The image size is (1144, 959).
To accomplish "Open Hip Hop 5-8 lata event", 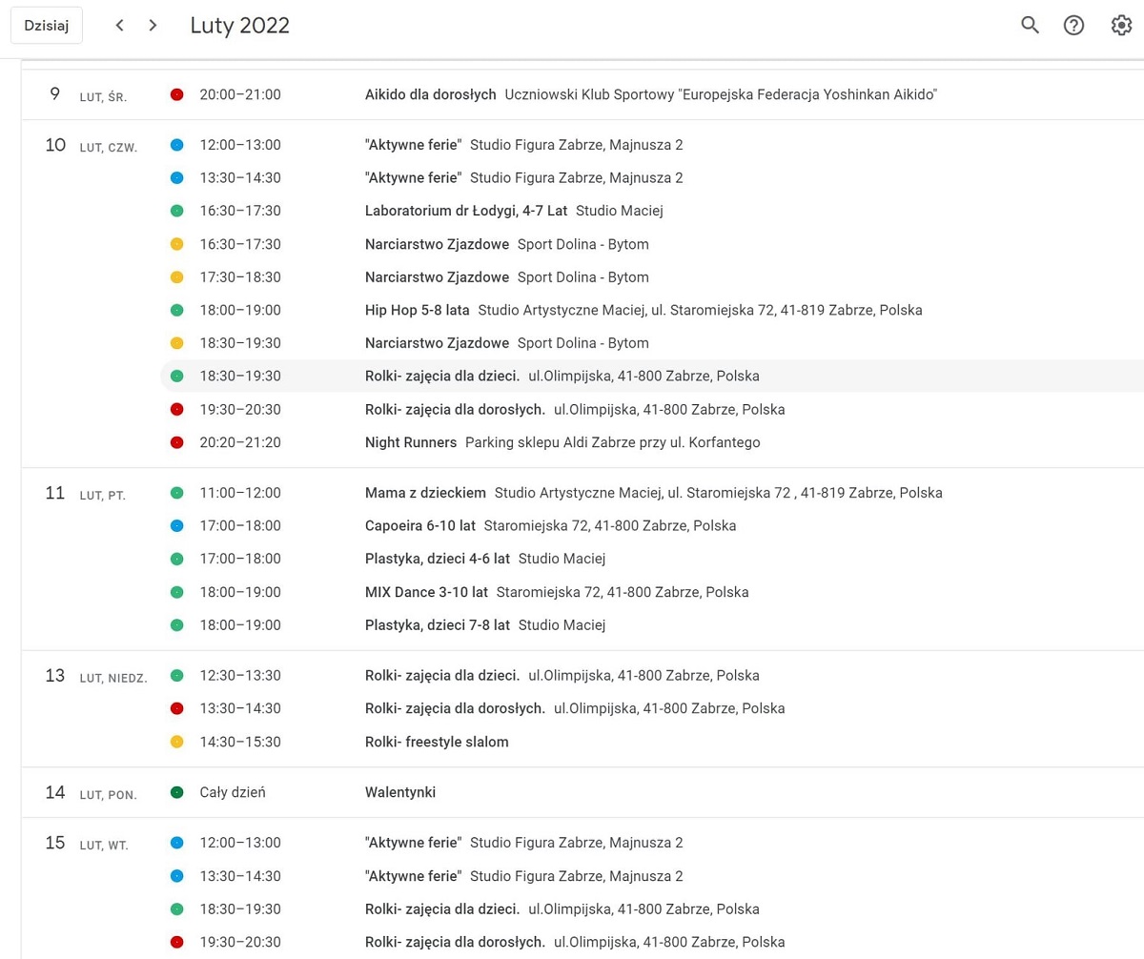I will (417, 310).
